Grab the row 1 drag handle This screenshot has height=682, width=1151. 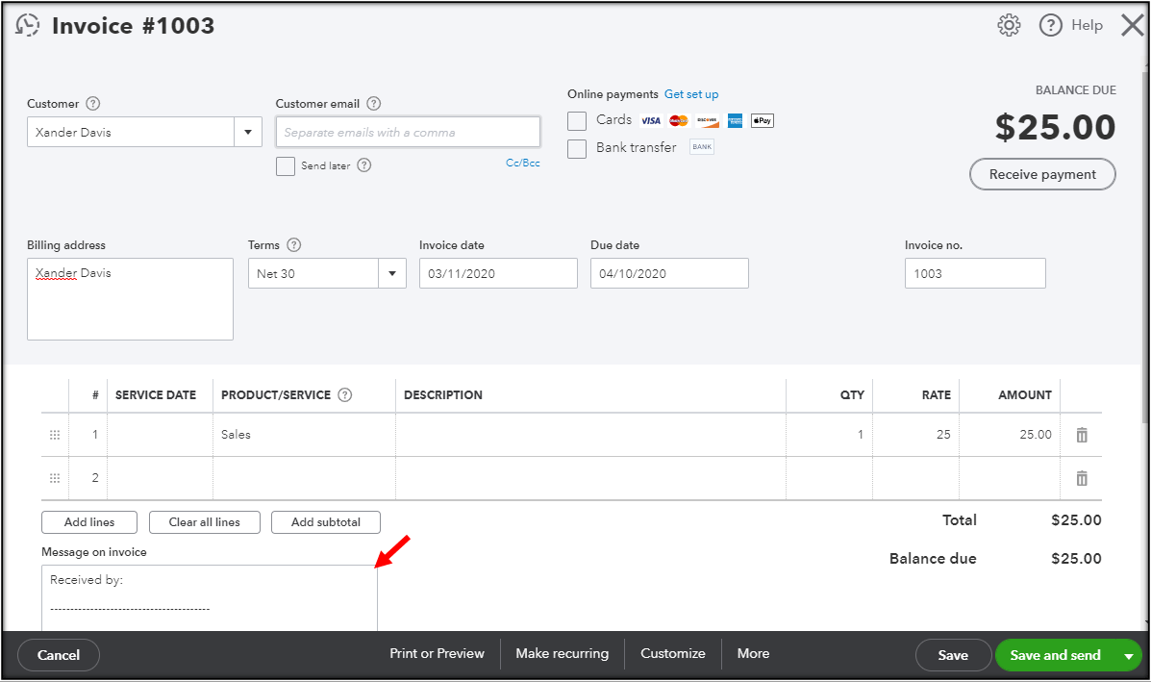(54, 435)
